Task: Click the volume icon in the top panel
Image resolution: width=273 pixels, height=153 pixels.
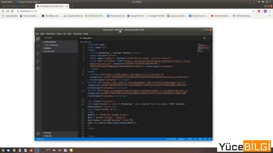Action: 263,2
